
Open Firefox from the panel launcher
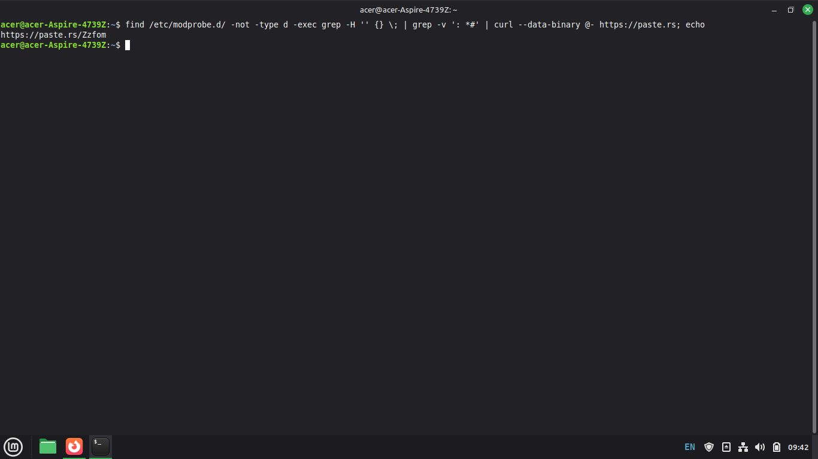point(74,446)
